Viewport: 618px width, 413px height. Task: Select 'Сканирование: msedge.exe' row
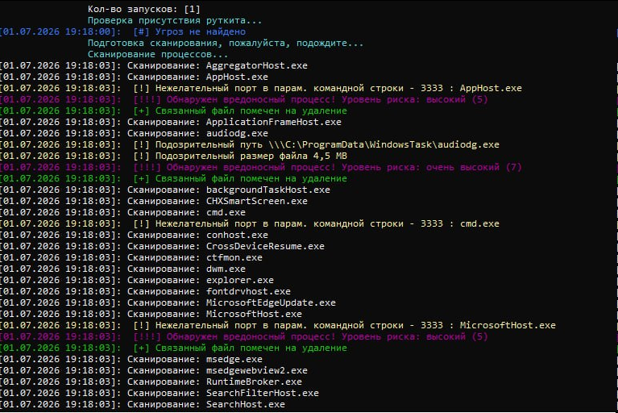[131, 359]
